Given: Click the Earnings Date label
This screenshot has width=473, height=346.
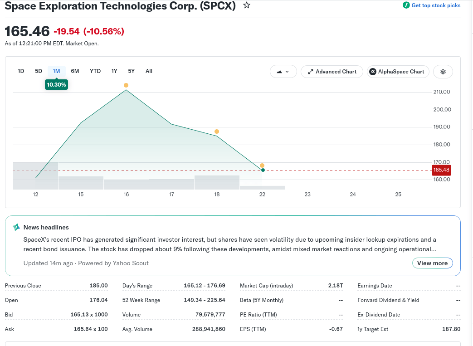Looking at the screenshot, I should (x=375, y=286).
